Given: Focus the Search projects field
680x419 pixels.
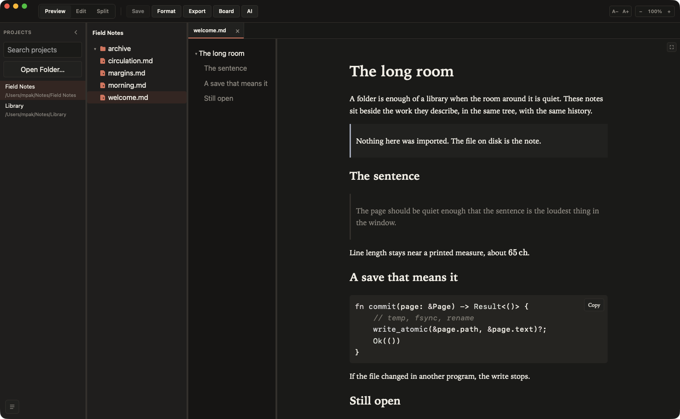Looking at the screenshot, I should tap(43, 50).
